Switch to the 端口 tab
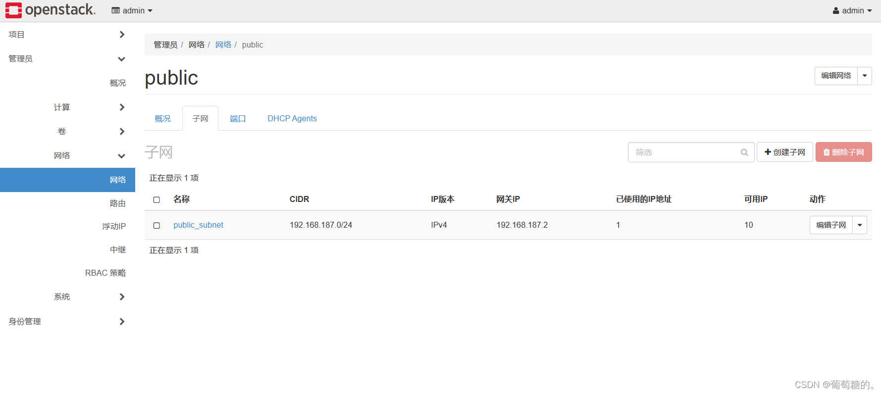881x394 pixels. click(x=238, y=119)
